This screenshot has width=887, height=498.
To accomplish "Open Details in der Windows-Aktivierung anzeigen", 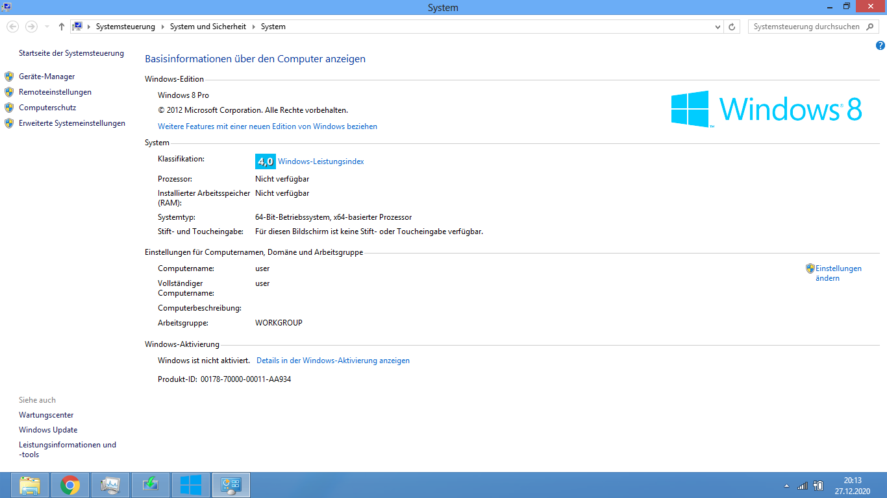I will tap(333, 361).
